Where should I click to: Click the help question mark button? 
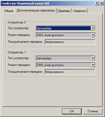[97, 3]
